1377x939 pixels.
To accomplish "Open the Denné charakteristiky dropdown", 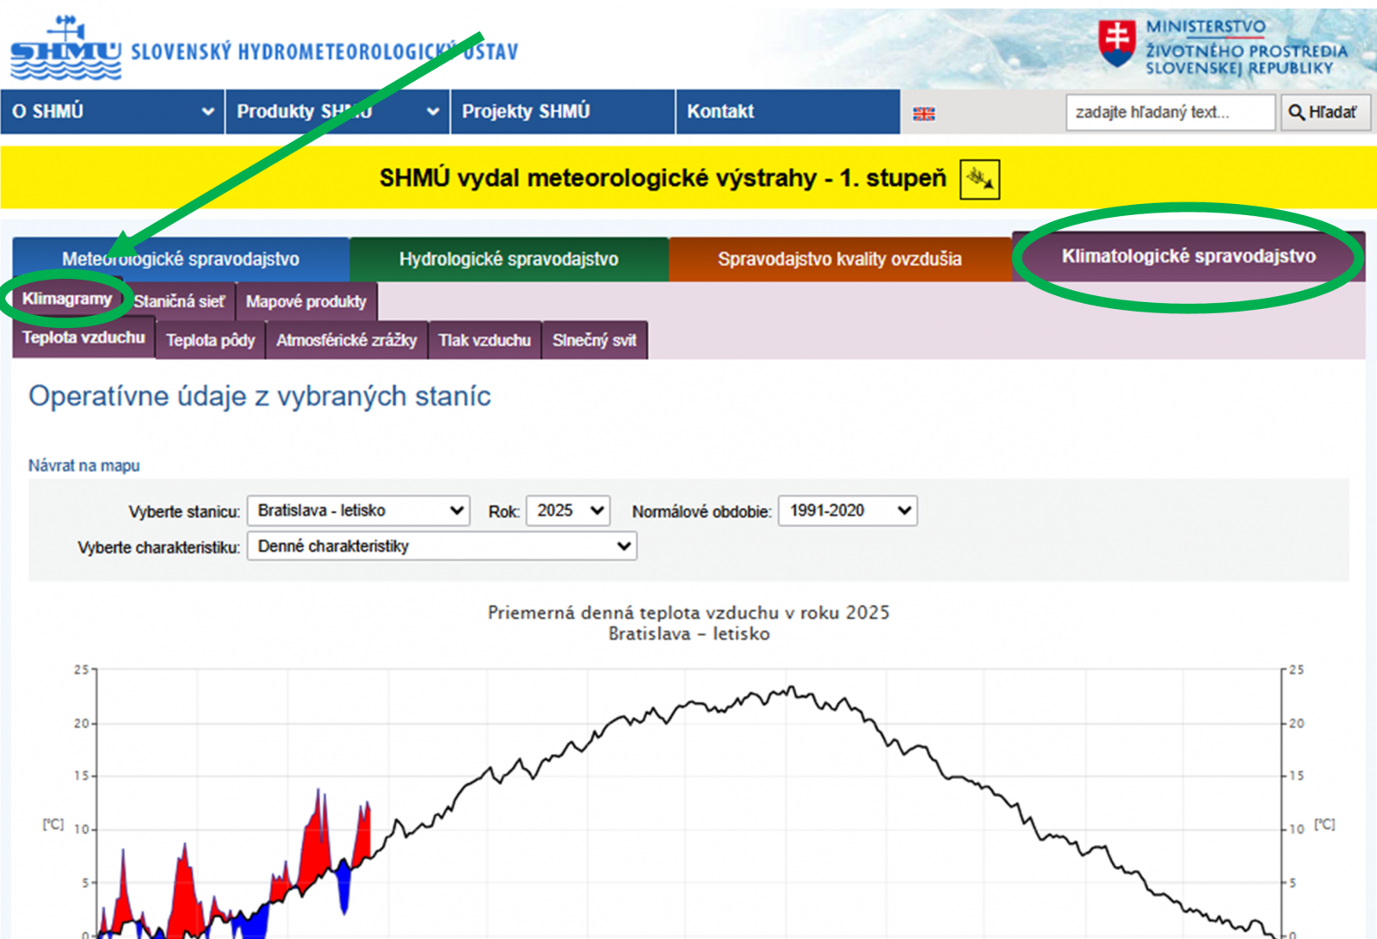I will [442, 547].
